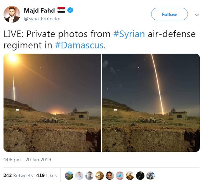Open the second liker's avatar, white shirt
The image size is (203, 182).
[79, 176]
